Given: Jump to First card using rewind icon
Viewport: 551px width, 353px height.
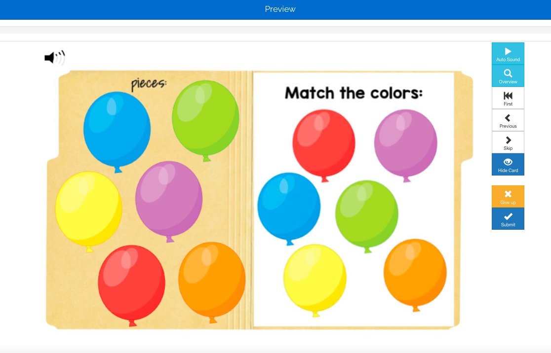Looking at the screenshot, I should [508, 96].
